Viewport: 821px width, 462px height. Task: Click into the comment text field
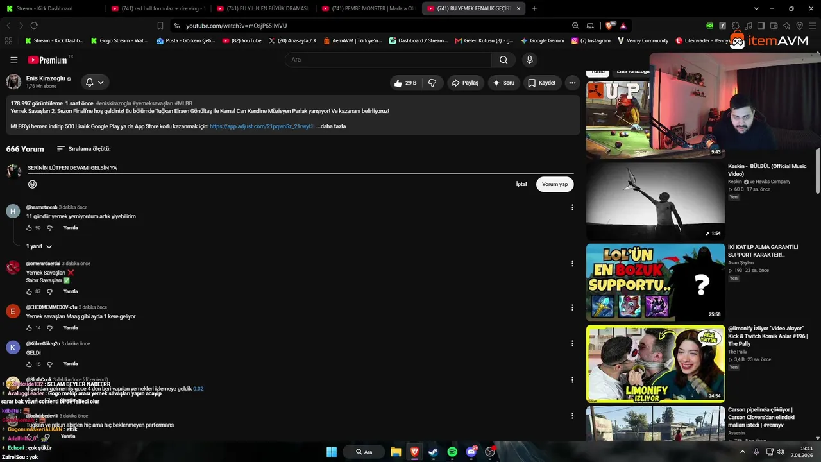coord(300,168)
